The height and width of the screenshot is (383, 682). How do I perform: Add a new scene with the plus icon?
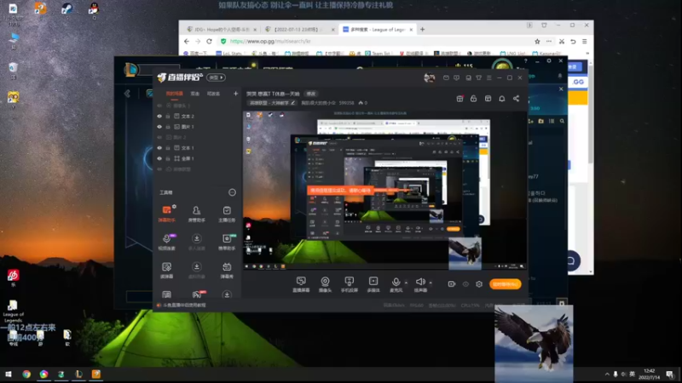(235, 94)
